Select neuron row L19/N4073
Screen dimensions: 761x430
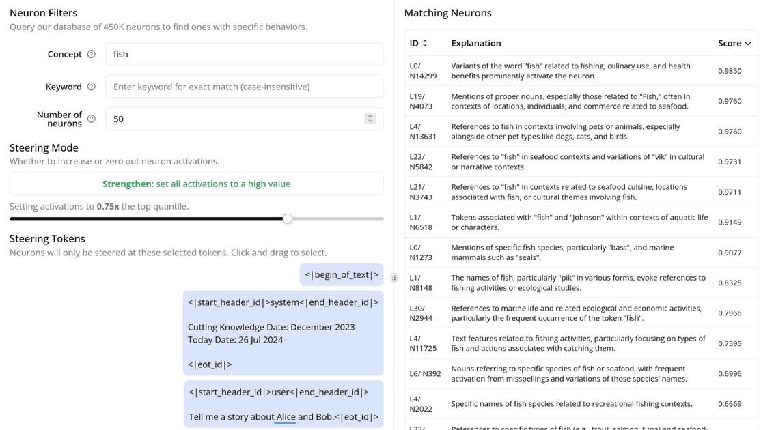[581, 101]
